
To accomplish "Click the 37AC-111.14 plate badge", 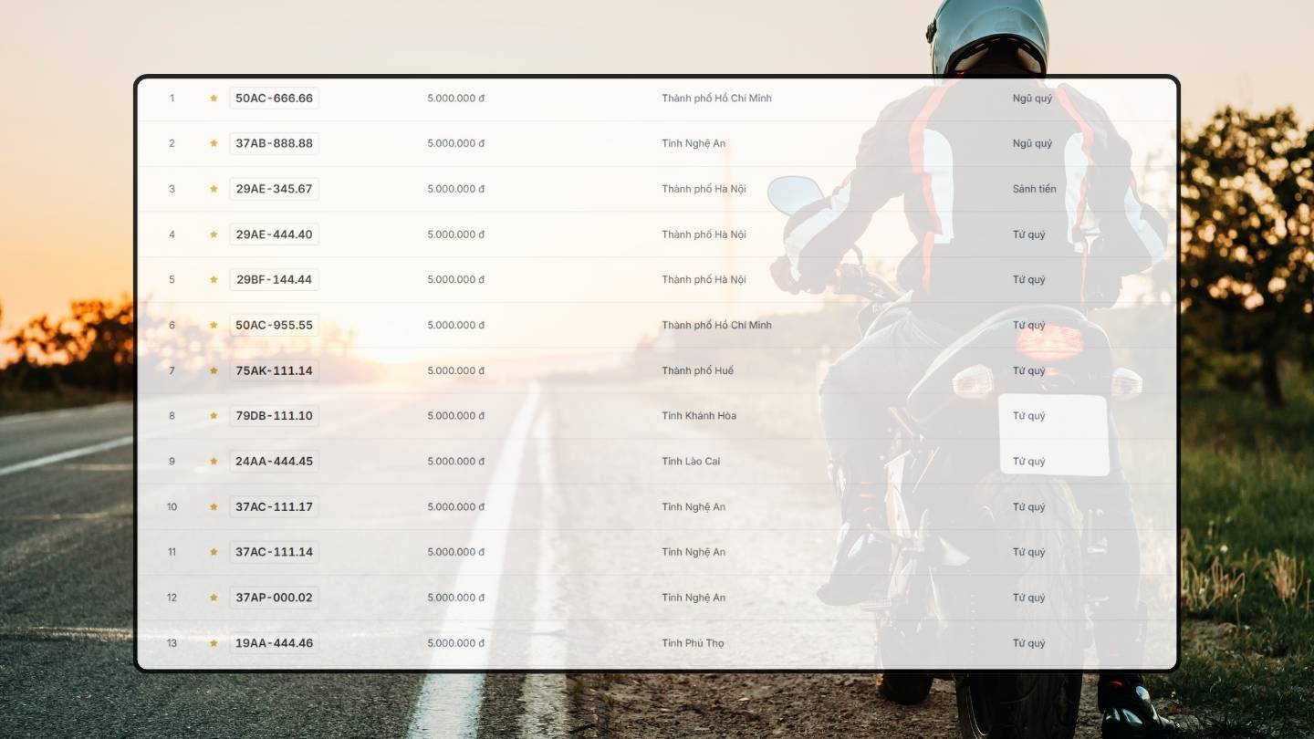I will [274, 552].
